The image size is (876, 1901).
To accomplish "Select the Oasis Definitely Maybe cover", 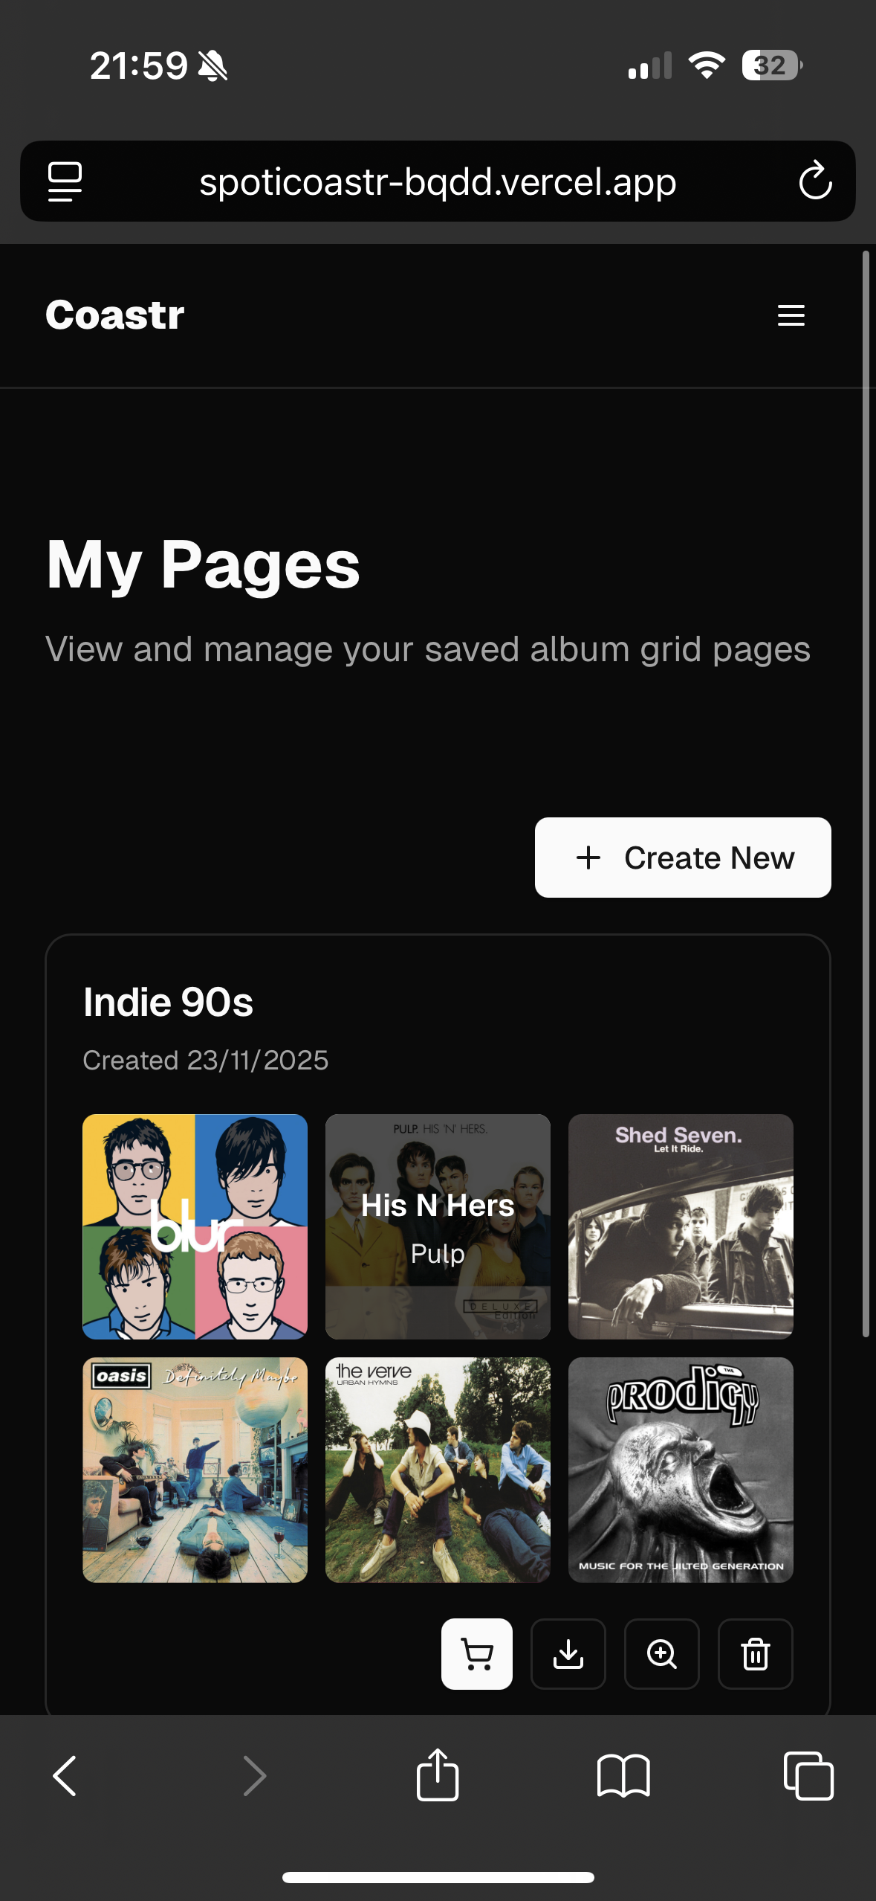I will pos(195,1470).
